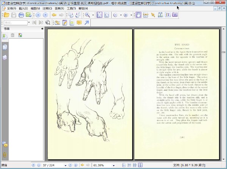This screenshot has width=227, height=169.
Task: Select the Typewriter tool icon
Action: click(x=168, y=15)
